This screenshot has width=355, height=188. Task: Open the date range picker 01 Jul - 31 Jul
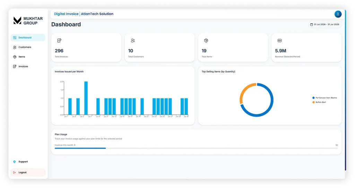point(324,25)
